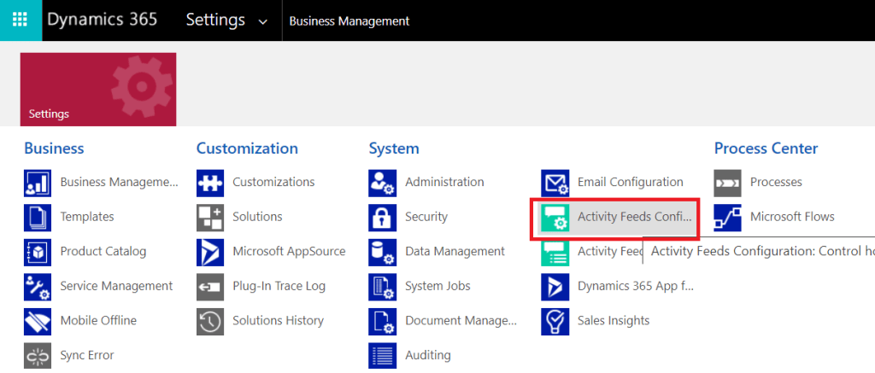Viewport: 875px width, 373px height.
Task: Open the Data Management link
Action: 455,252
